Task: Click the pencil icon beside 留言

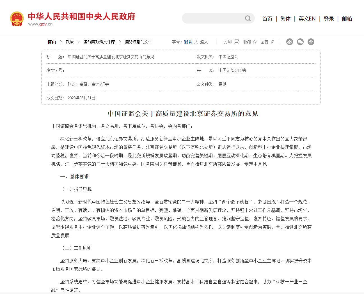Action: pyautogui.click(x=272, y=42)
